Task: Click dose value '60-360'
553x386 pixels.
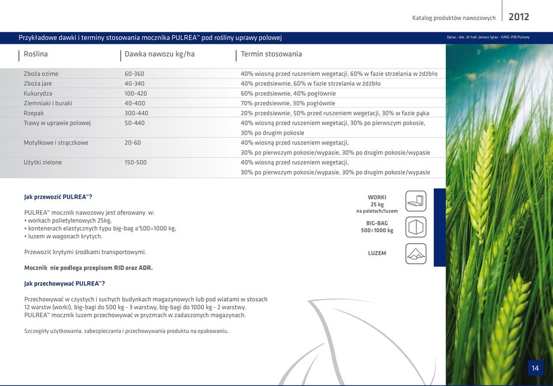Action: coord(134,74)
